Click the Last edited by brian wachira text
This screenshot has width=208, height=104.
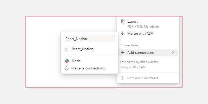click(x=139, y=62)
